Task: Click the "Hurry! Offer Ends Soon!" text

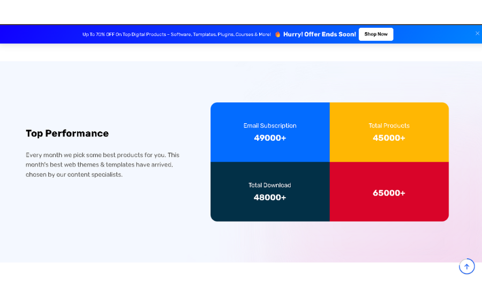Action: coord(319,34)
